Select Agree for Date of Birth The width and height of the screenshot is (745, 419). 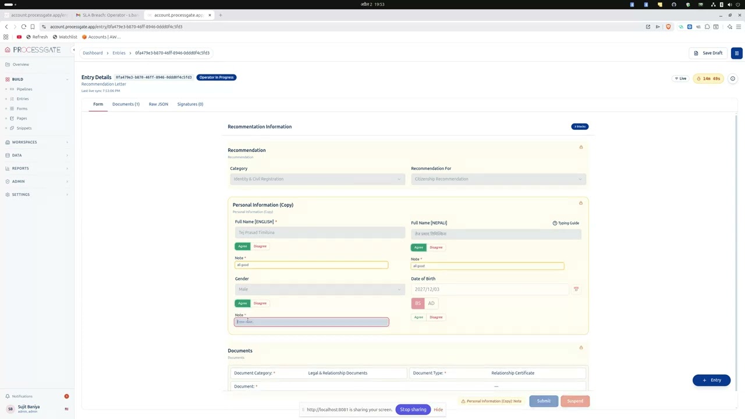tap(418, 317)
